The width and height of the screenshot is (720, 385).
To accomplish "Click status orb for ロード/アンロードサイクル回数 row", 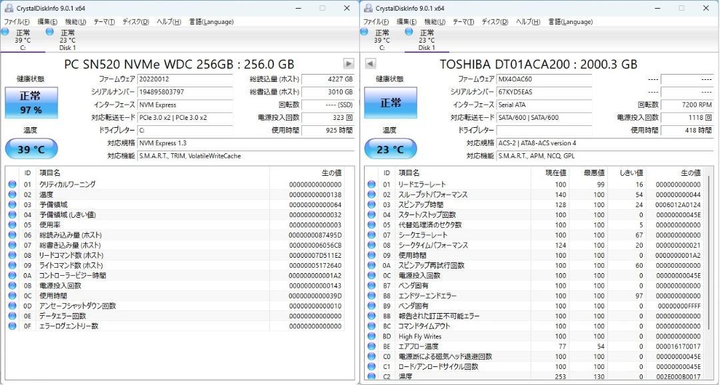I will click(371, 366).
